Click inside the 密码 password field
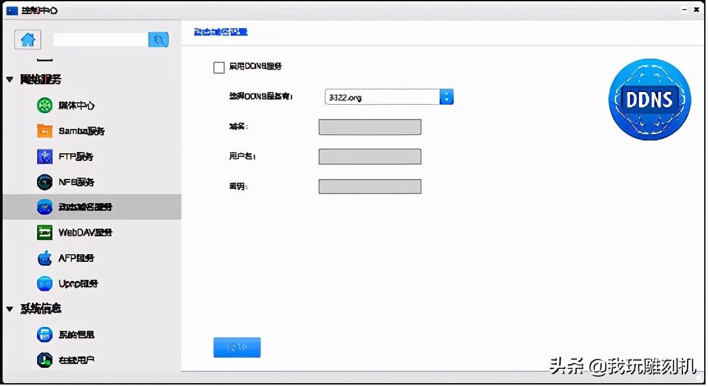 click(369, 186)
